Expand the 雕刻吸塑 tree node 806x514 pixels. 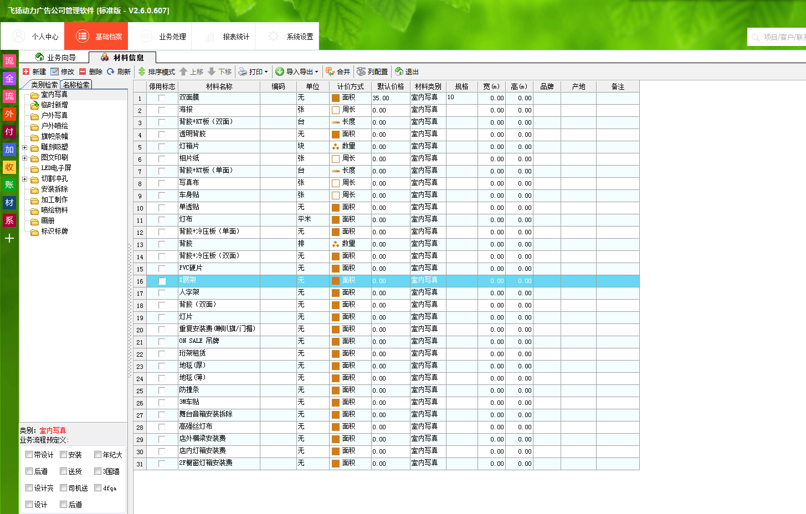click(x=24, y=147)
